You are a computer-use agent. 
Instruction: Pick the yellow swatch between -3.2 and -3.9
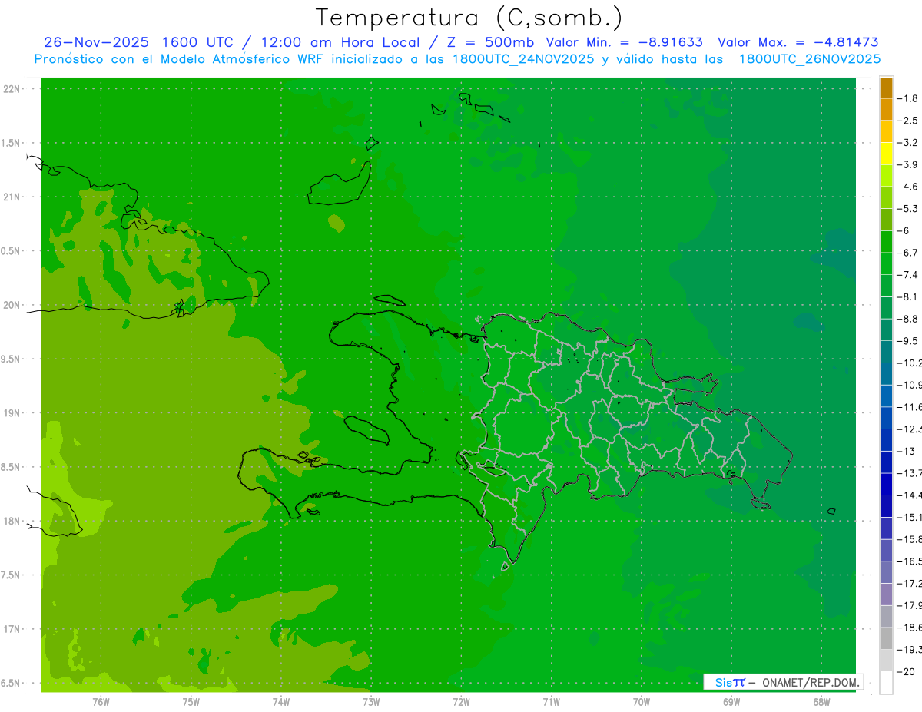886,154
